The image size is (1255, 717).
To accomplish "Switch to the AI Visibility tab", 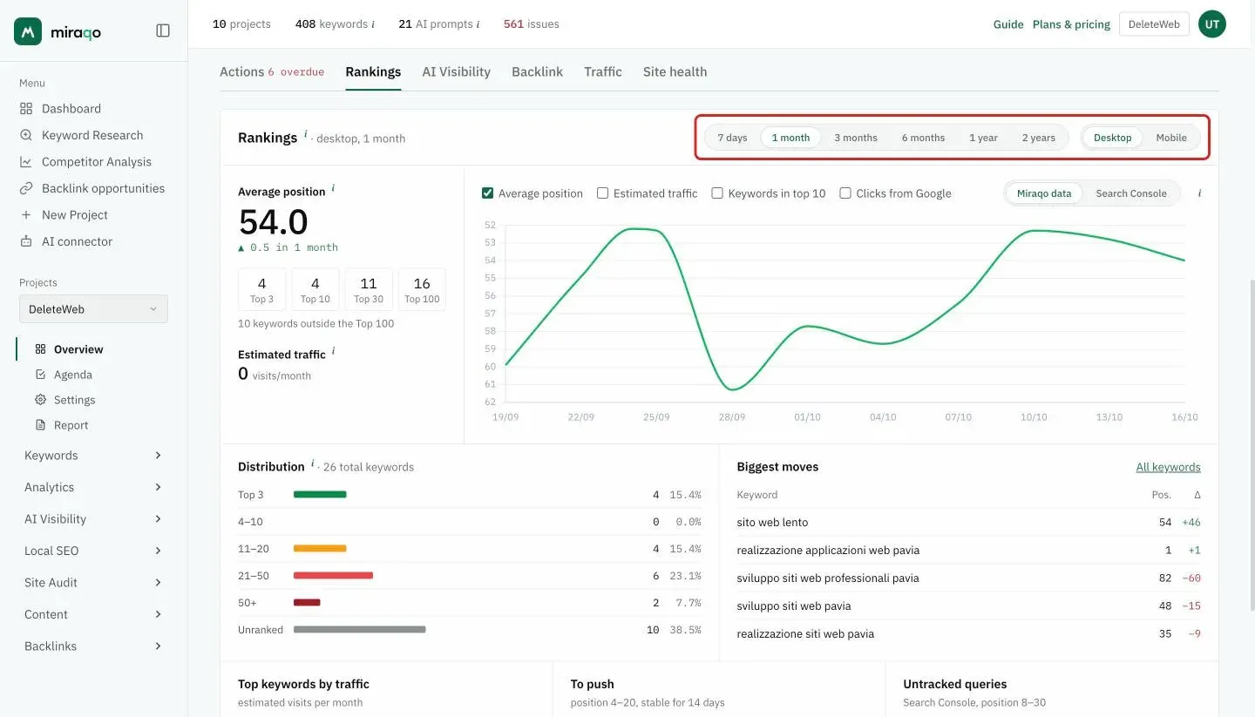I will [456, 72].
